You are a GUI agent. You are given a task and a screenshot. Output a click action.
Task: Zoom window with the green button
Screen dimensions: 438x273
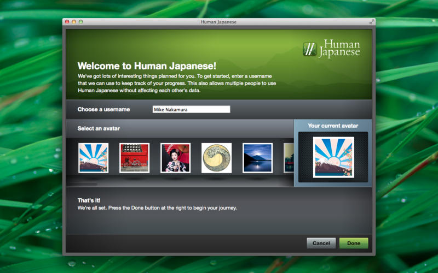coord(80,22)
